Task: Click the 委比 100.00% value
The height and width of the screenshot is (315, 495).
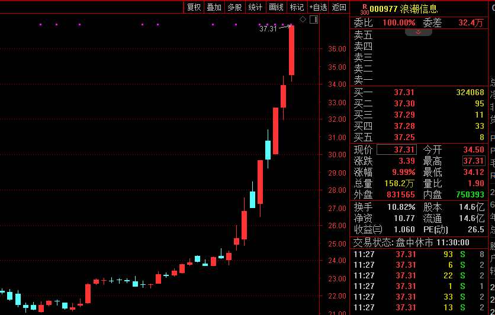Action: [x=398, y=22]
